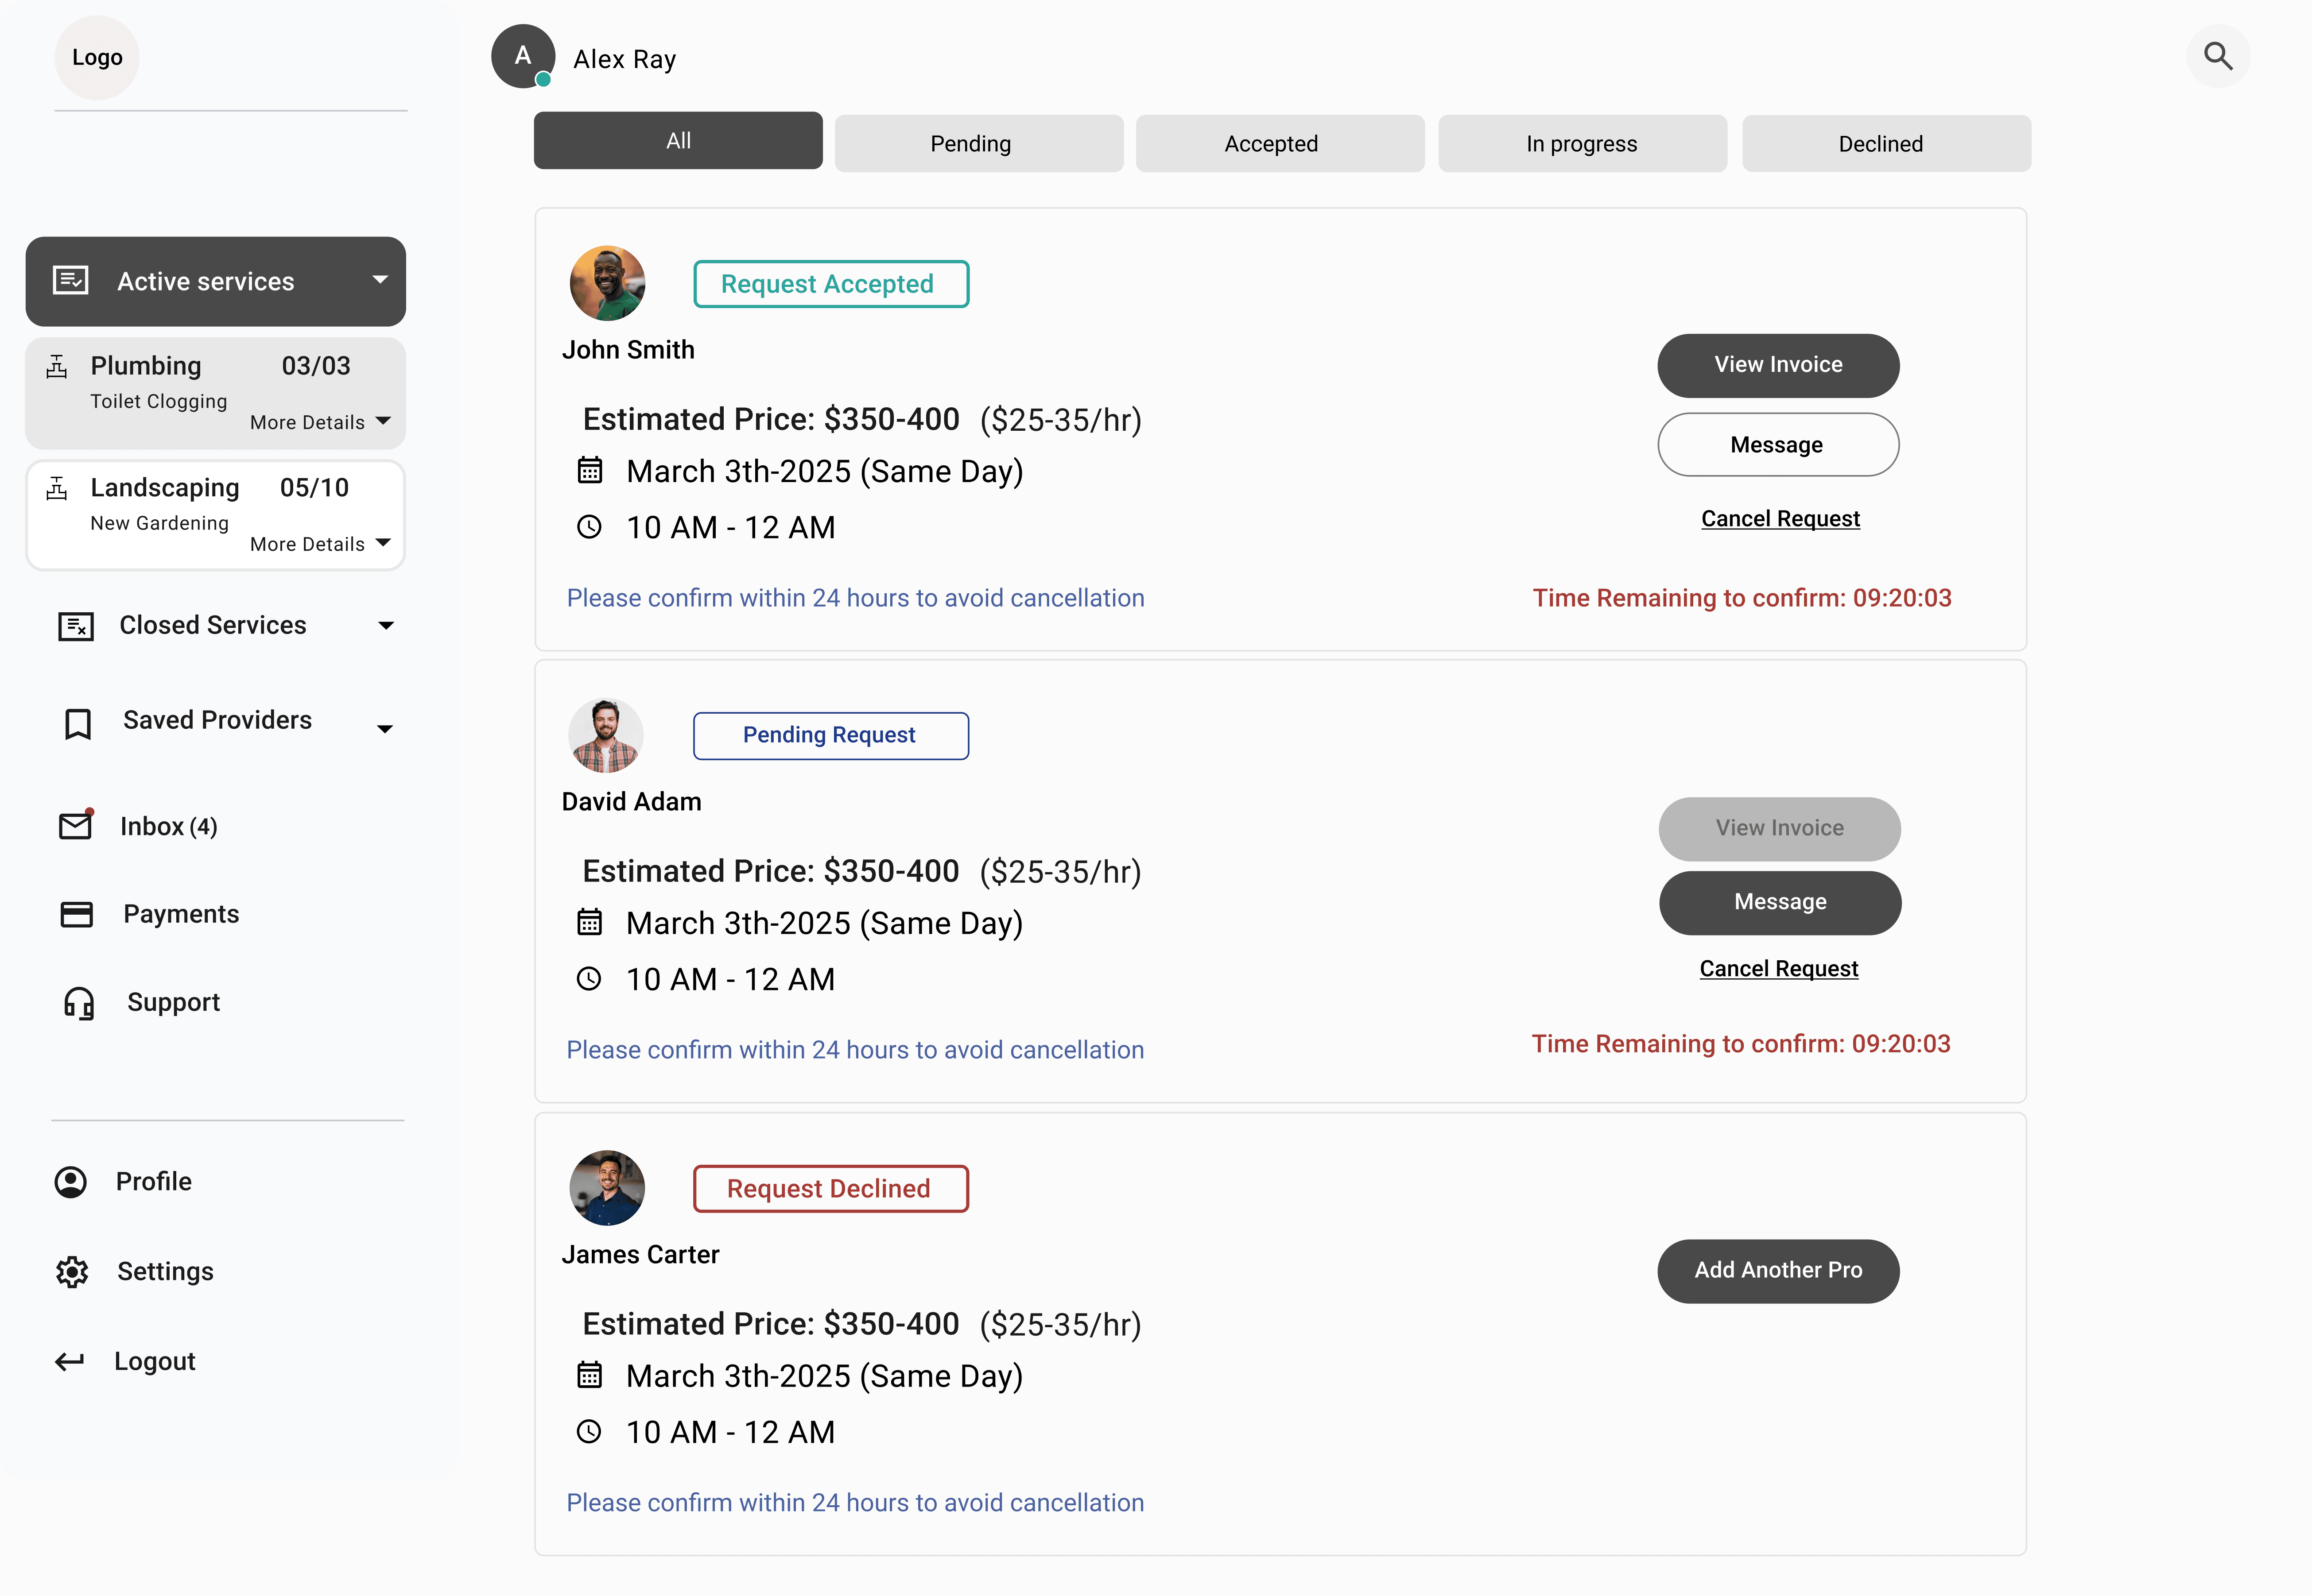Click the Payments card icon
Image resolution: width=2312 pixels, height=1596 pixels.
76,914
